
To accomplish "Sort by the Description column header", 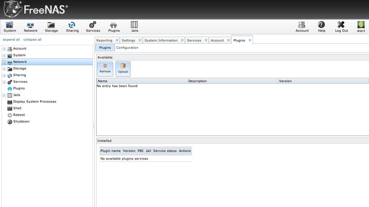I will [x=233, y=81].
